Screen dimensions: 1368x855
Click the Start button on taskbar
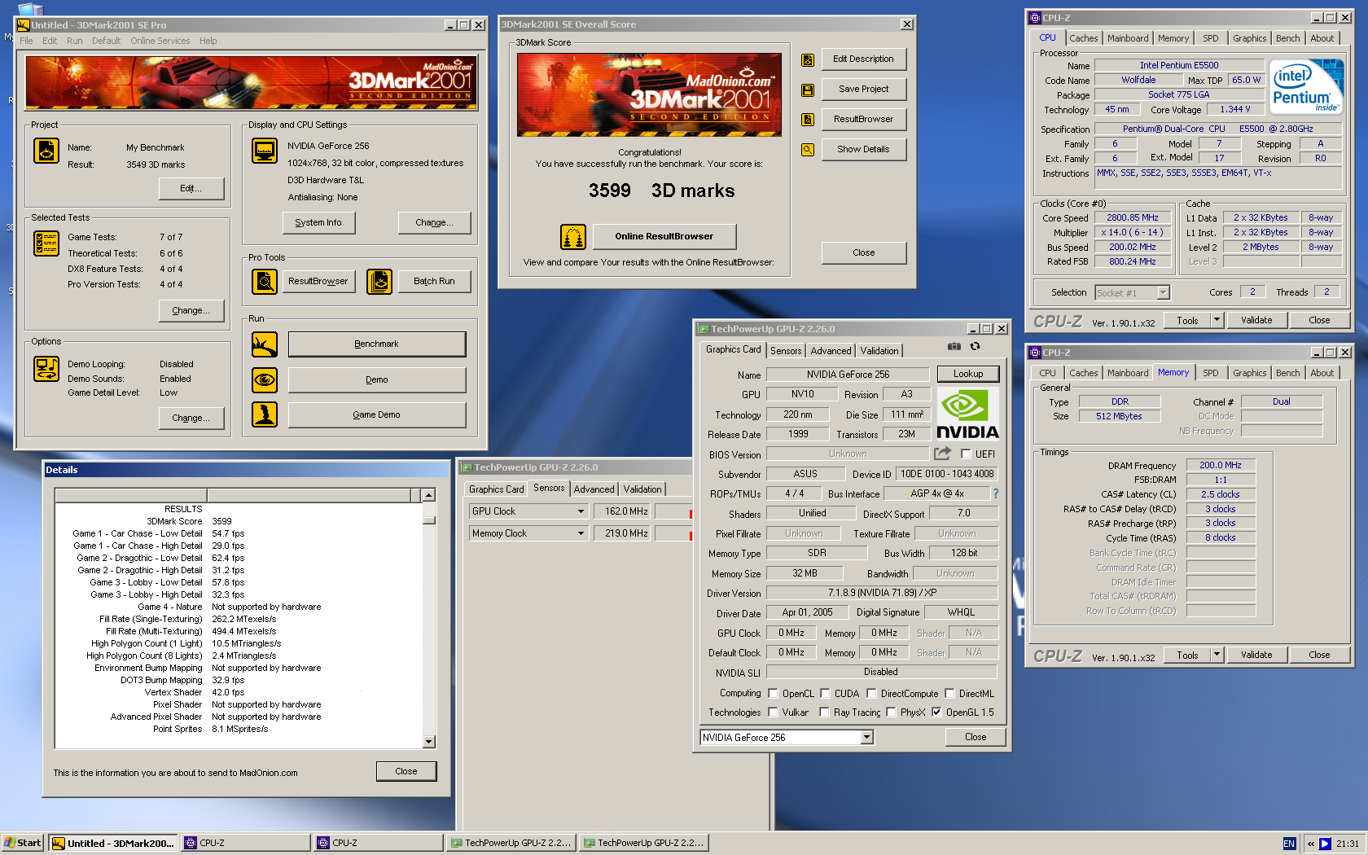(x=23, y=844)
